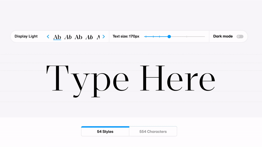The image size is (262, 147).
Task: Switch to the 54 Styles tab
Action: tap(105, 132)
